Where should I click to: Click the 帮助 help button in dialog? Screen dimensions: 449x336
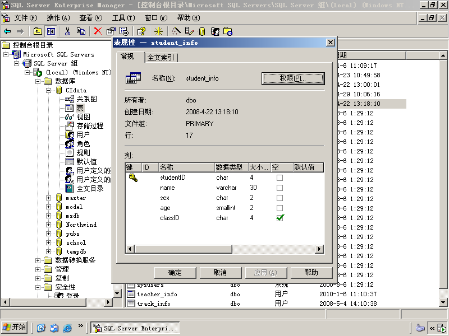(x=311, y=273)
